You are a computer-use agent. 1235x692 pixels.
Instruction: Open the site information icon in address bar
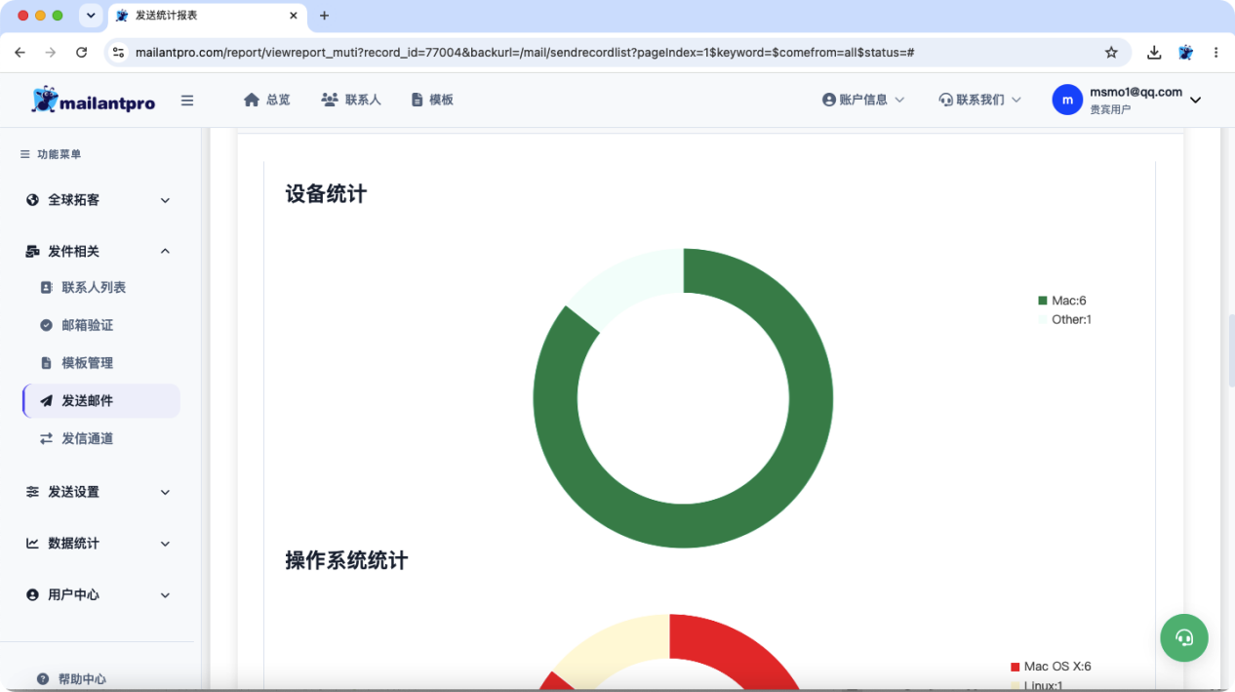(119, 53)
